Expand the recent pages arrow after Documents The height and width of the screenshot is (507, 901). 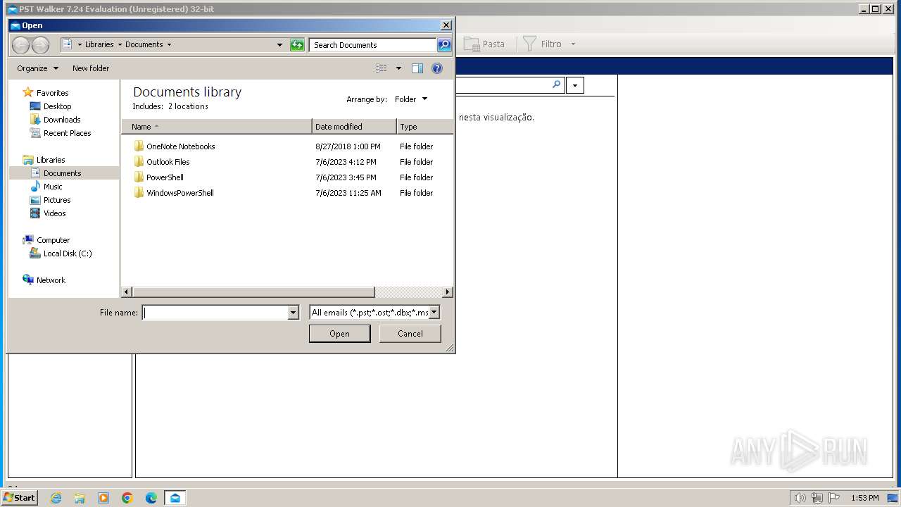(x=169, y=44)
